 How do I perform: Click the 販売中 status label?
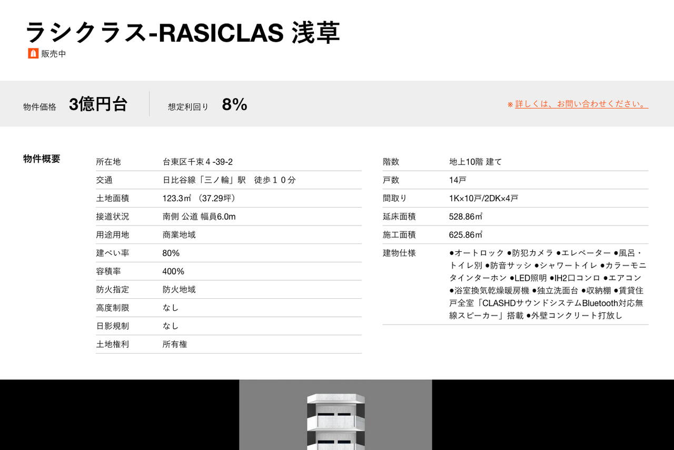[54, 54]
